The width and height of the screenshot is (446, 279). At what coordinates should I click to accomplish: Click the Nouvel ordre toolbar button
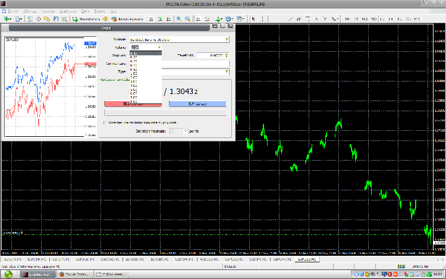[86, 19]
